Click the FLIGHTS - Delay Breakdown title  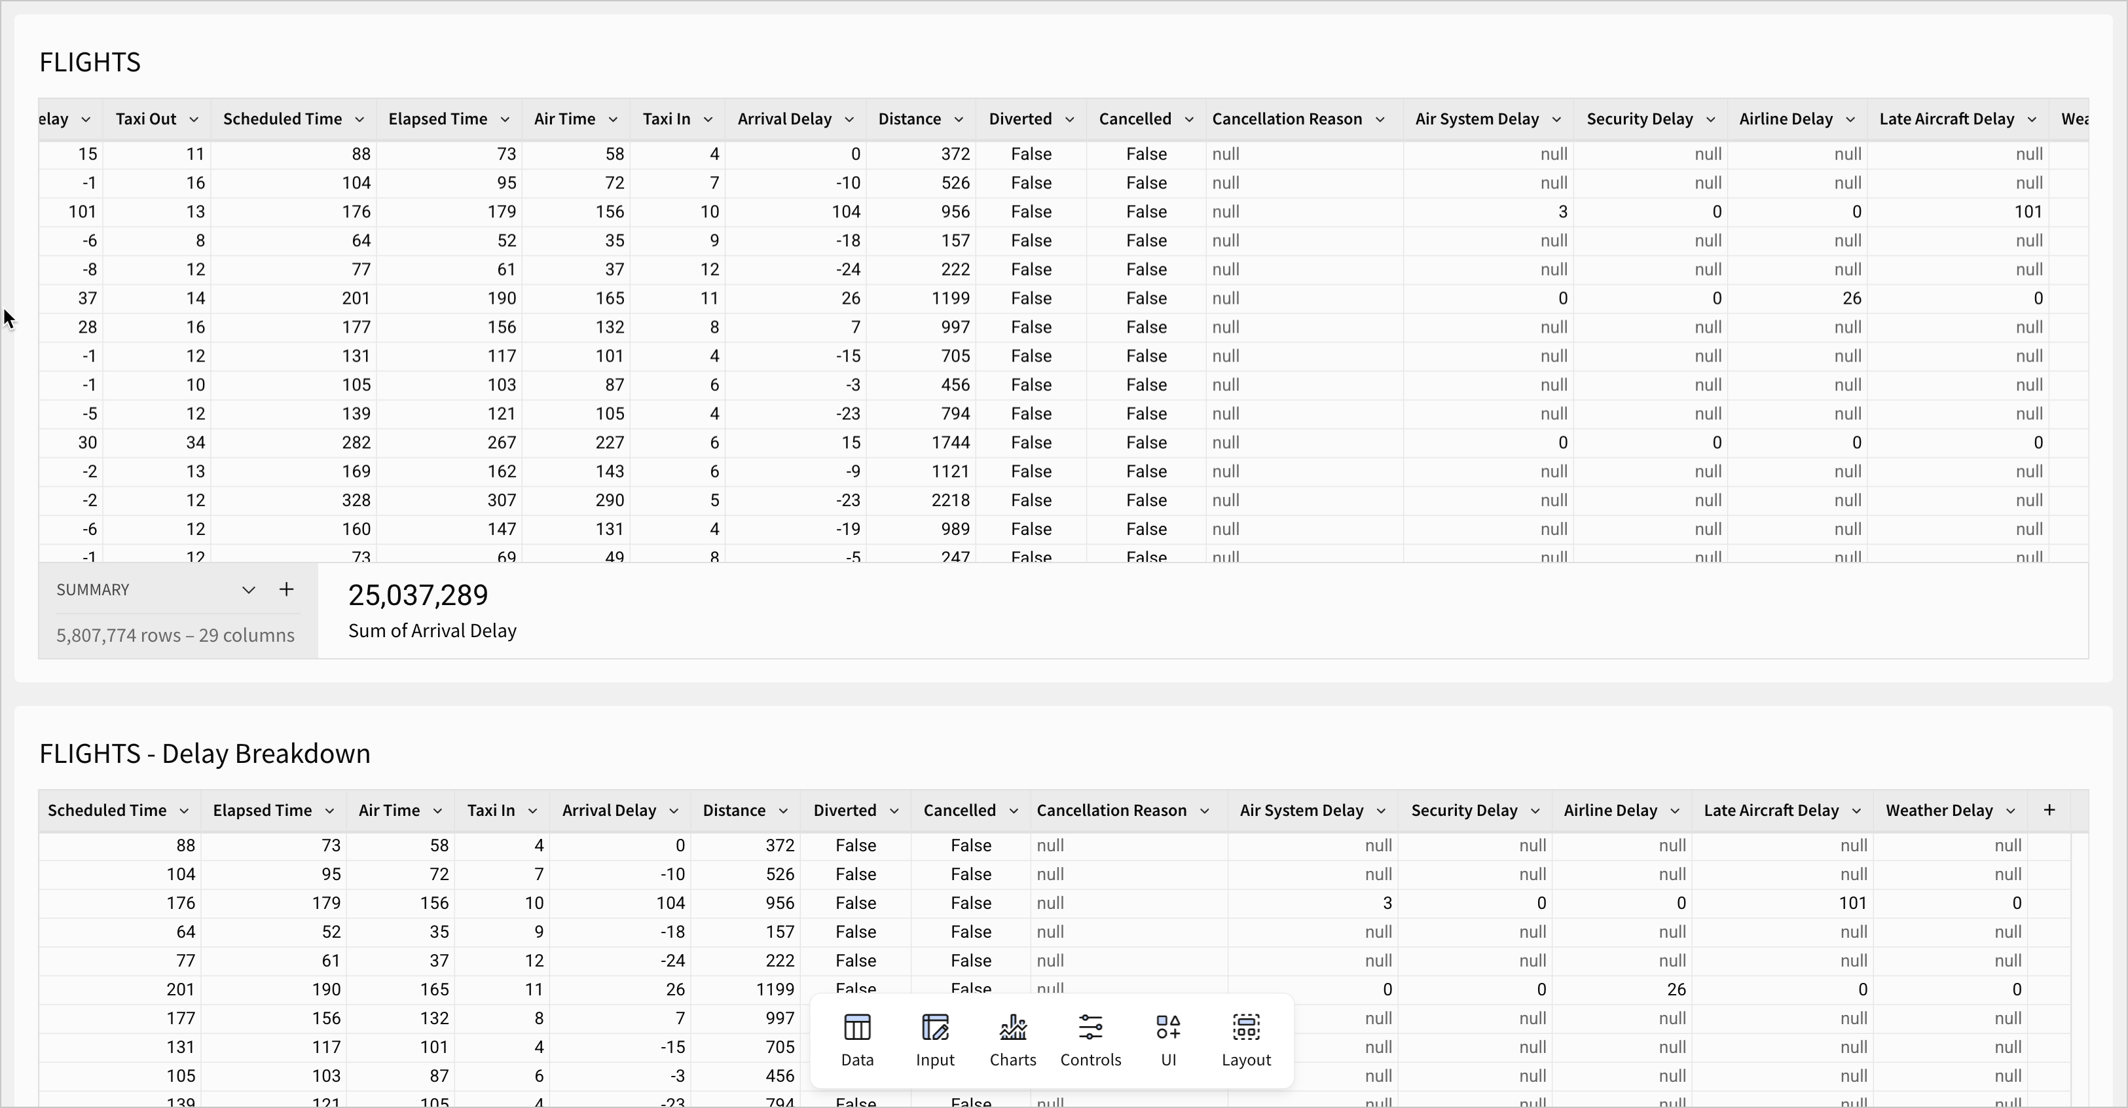205,754
